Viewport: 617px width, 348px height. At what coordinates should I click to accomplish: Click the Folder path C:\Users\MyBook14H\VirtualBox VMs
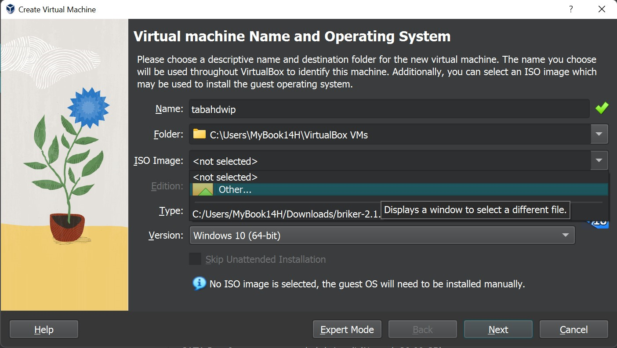[x=289, y=135]
